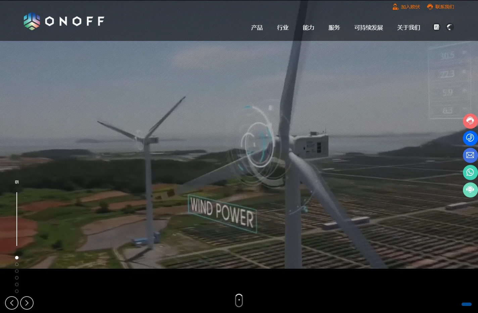Click the 联系我们 link
This screenshot has height=313, width=478.
(x=444, y=7)
